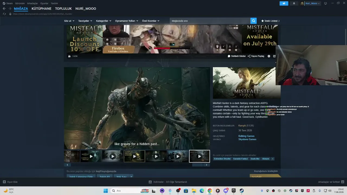
Task: Click the plus icon for Oyun Ekle
Action: coord(4,182)
